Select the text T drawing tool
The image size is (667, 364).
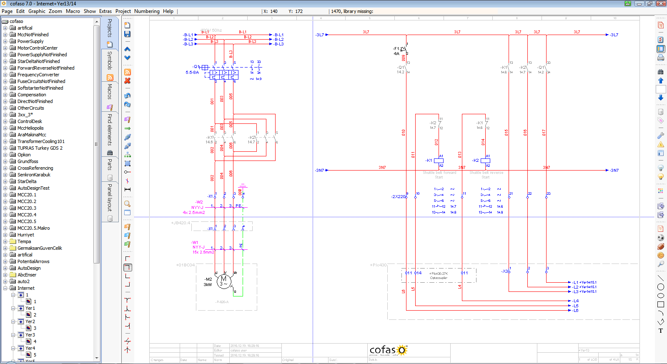pyautogui.click(x=661, y=331)
